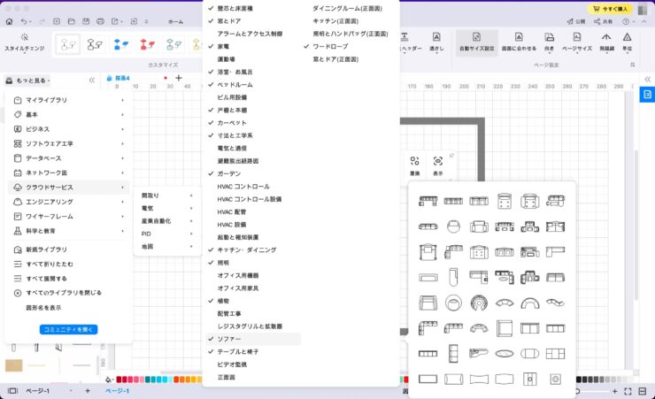
Task: Click the 透かし watermark icon
Action: point(436,38)
